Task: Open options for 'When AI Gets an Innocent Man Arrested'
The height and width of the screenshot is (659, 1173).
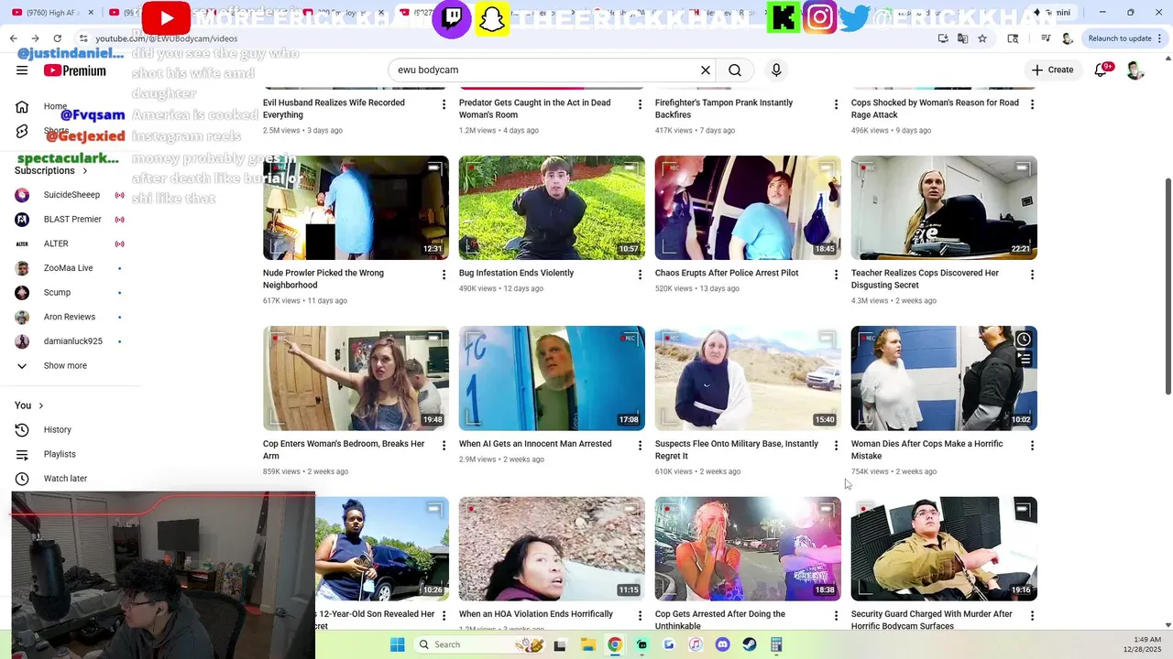Action: tap(640, 446)
